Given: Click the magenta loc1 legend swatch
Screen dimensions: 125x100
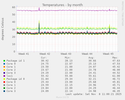Looking at the screenshot, I should click(x=4, y=76).
